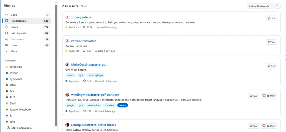The width and height of the screenshot is (286, 132).
Task: Click 1.3k stars count on translators
Action: pos(87,51)
